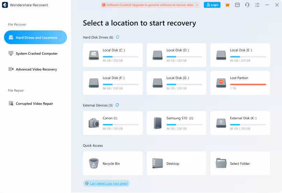The image size is (282, 193).
Task: Click the Desktop location icon
Action: [157, 163]
